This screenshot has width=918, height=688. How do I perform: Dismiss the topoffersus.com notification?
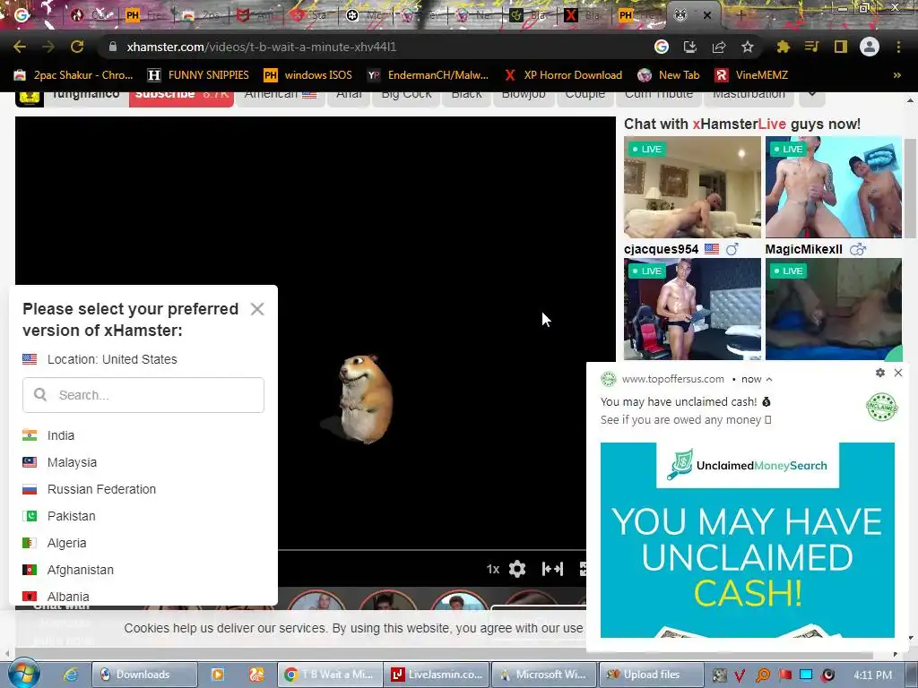(x=898, y=373)
